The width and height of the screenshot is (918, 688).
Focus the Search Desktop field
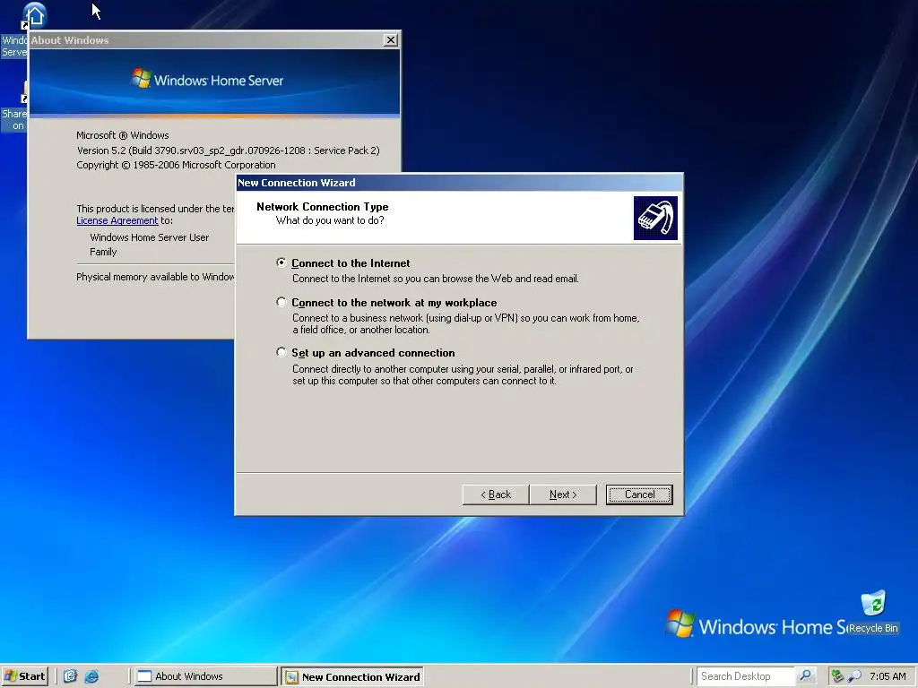click(x=745, y=676)
